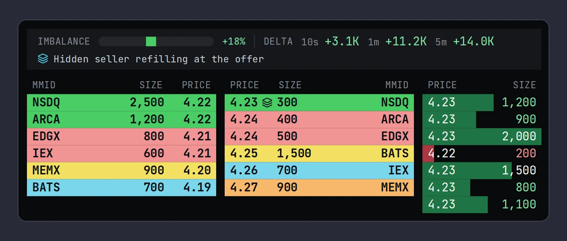Select the NSDQ ask row at 4.23
The width and height of the screenshot is (567, 241).
(319, 102)
